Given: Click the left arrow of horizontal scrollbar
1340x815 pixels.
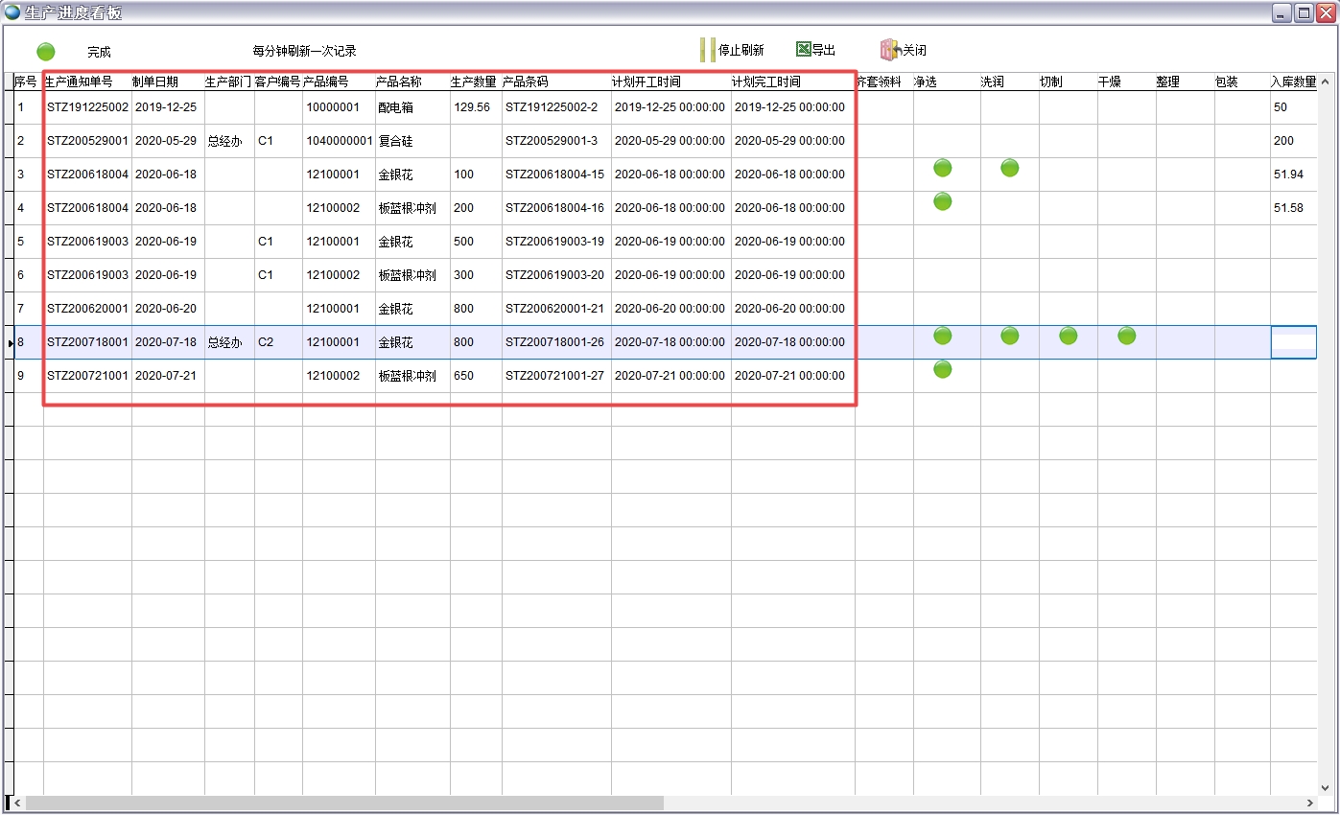Looking at the screenshot, I should click(17, 803).
